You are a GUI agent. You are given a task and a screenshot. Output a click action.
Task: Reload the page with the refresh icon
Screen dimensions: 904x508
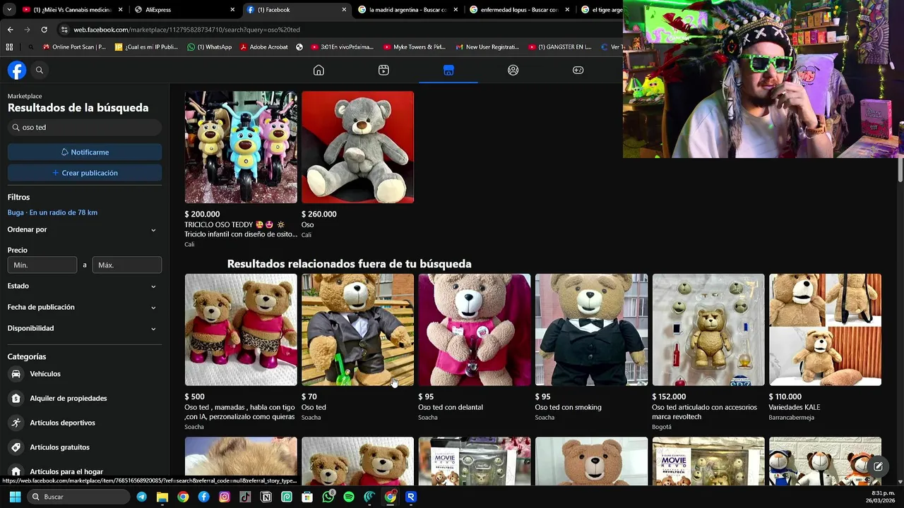[44, 30]
